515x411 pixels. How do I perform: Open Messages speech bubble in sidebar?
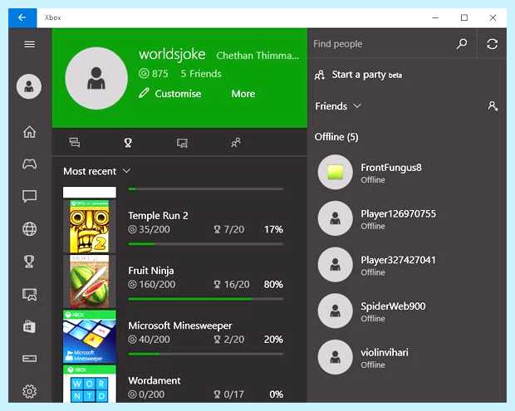(x=30, y=196)
